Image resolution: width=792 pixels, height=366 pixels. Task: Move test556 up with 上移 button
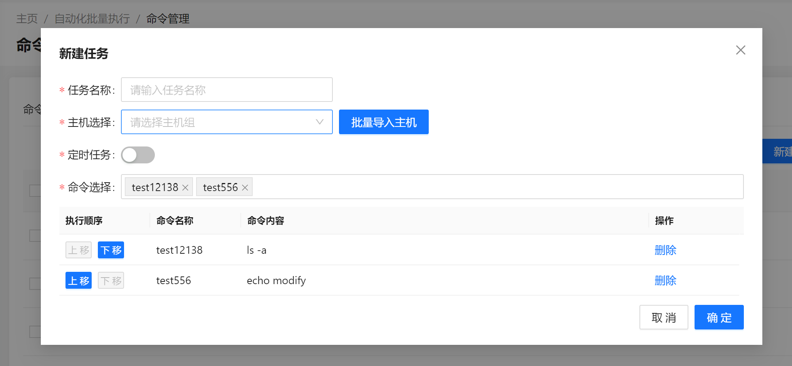tap(79, 281)
